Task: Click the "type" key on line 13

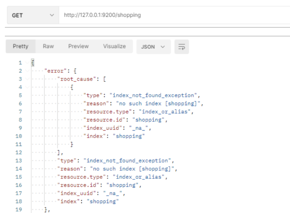Action: click(69, 161)
